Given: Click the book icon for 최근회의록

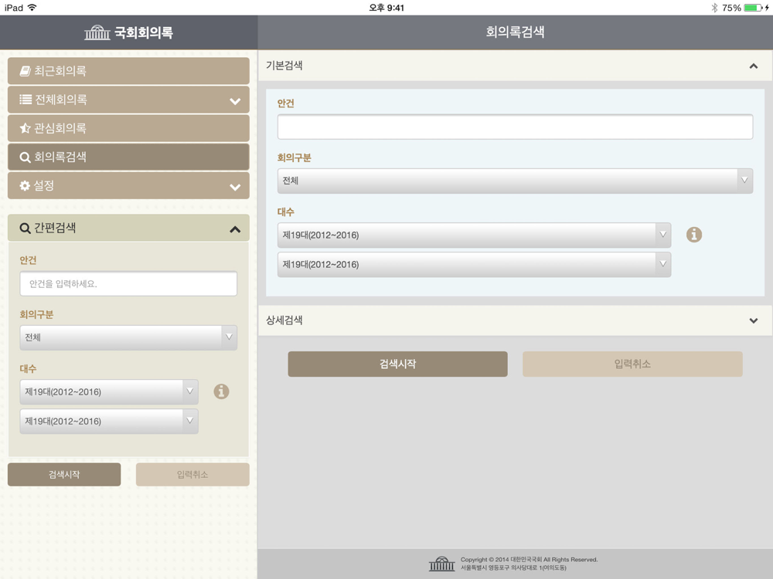Looking at the screenshot, I should point(25,71).
